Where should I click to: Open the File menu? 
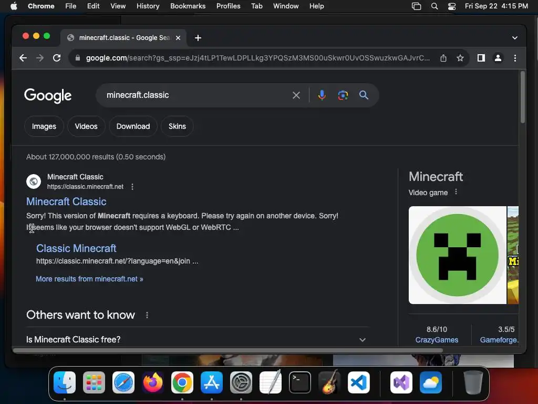click(71, 6)
